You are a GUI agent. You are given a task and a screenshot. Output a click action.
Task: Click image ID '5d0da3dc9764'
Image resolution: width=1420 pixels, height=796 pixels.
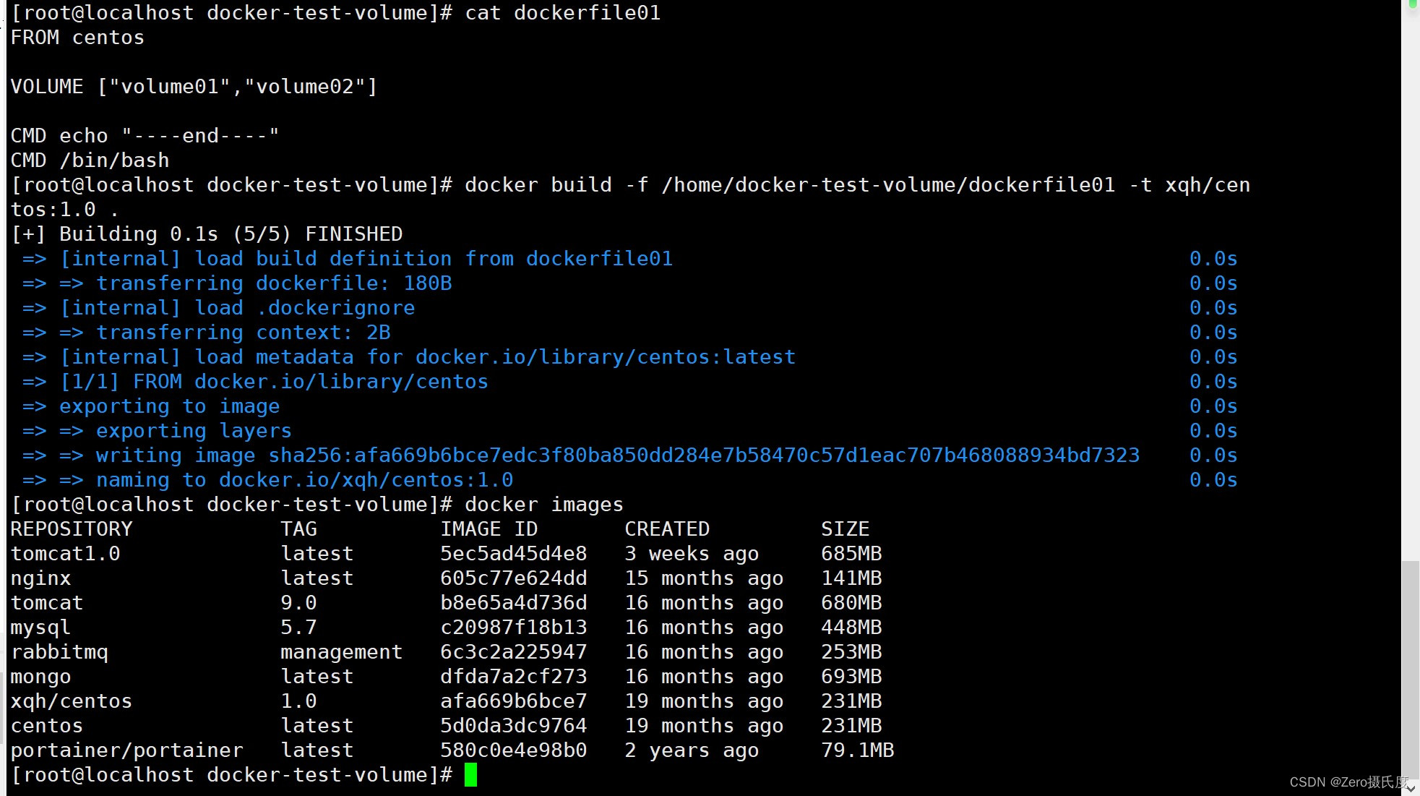pos(514,726)
